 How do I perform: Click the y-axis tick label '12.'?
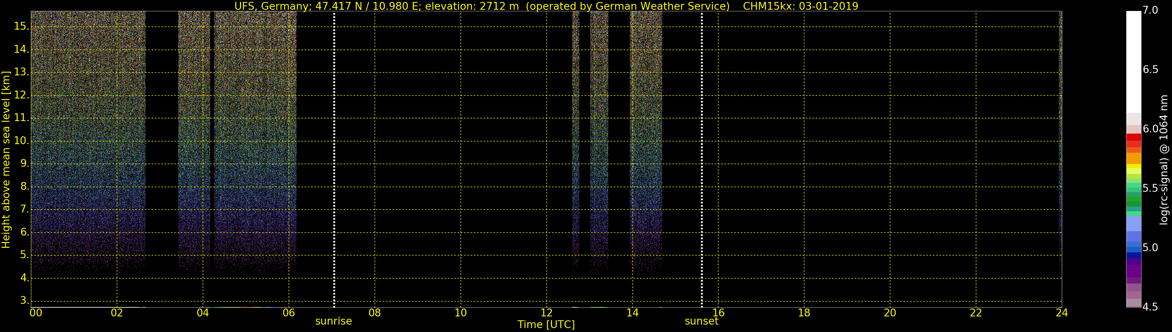[x=21, y=95]
